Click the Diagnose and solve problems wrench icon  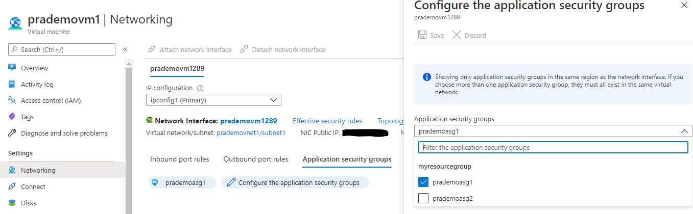12,133
